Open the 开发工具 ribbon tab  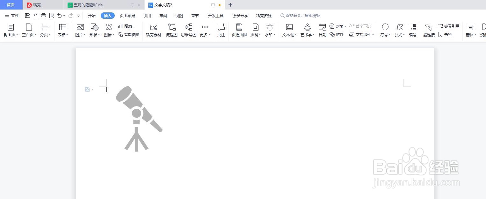coord(215,15)
